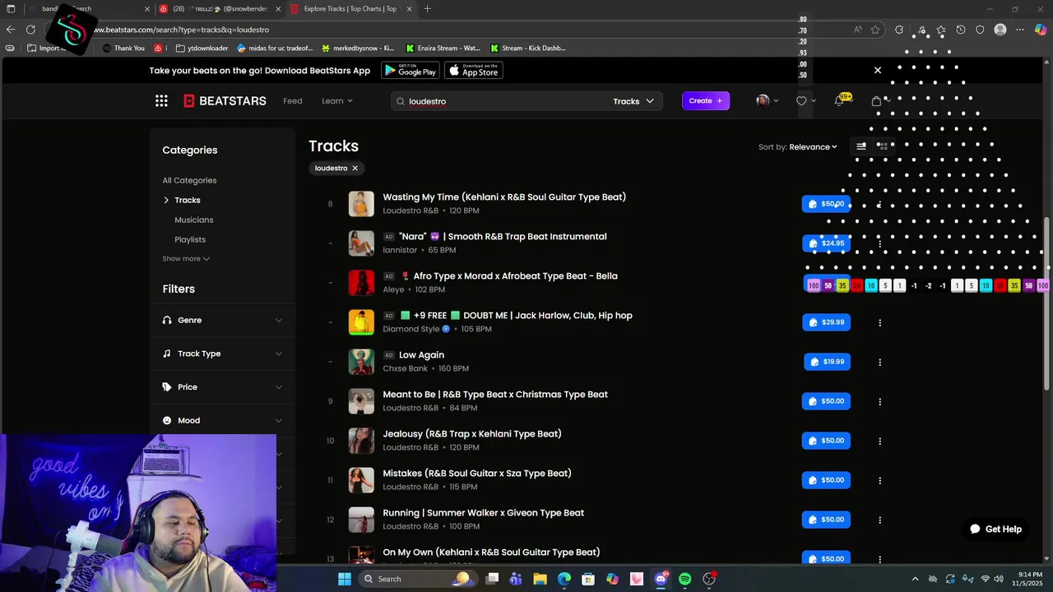Image resolution: width=1053 pixels, height=592 pixels.
Task: Open the BeatStars apps grid menu icon
Action: coord(161,101)
